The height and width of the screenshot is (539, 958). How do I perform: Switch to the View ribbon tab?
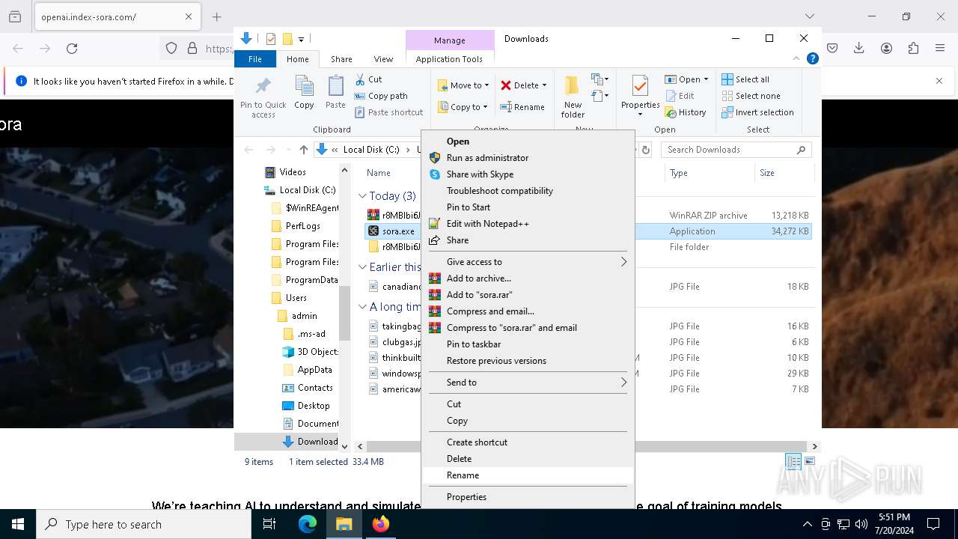tap(383, 59)
